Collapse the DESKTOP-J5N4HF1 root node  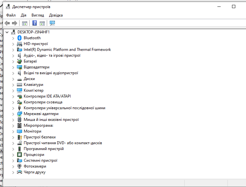tap(7, 32)
